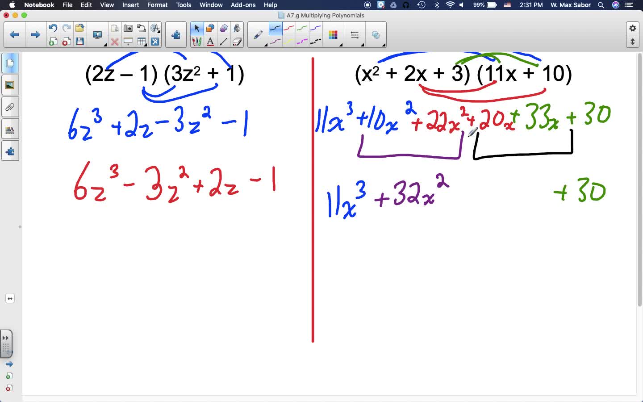Toggle the Screen Shade over the page
Screen dimensions: 643x402
pos(128,41)
